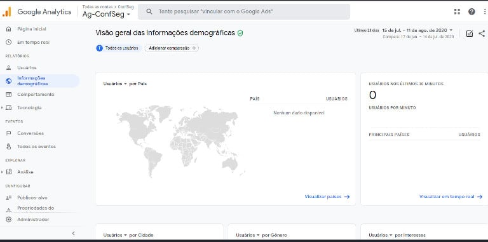Click the Análise explore icon
The image size is (488, 242).
point(9,171)
